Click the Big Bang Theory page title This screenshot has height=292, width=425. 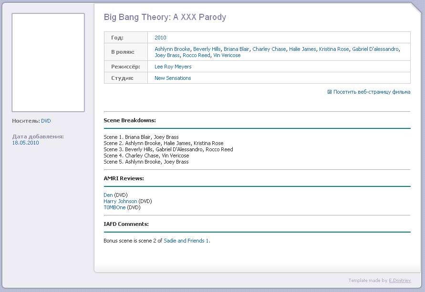click(x=165, y=17)
